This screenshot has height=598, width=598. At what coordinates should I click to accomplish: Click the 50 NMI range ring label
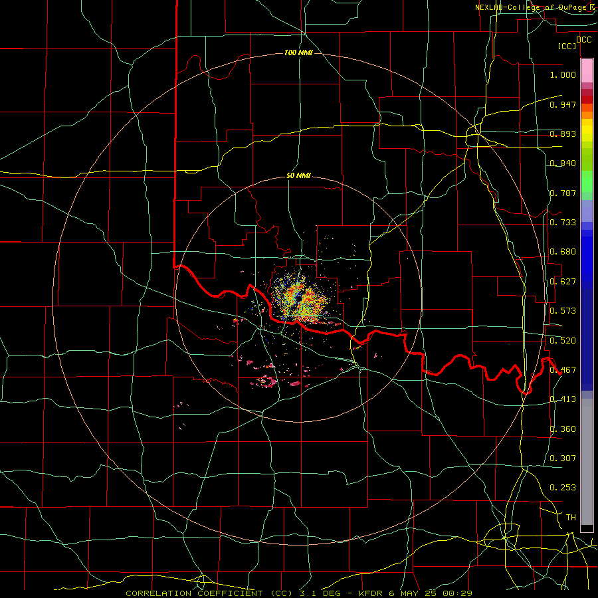coord(298,176)
